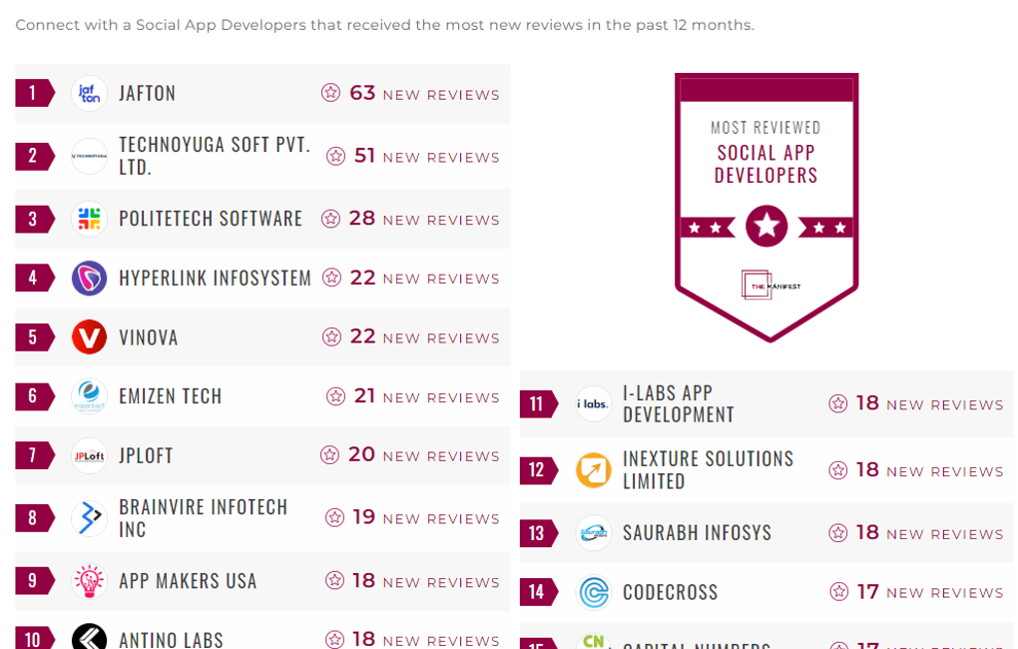Click the Technoyuga Soft logo icon

(x=89, y=156)
